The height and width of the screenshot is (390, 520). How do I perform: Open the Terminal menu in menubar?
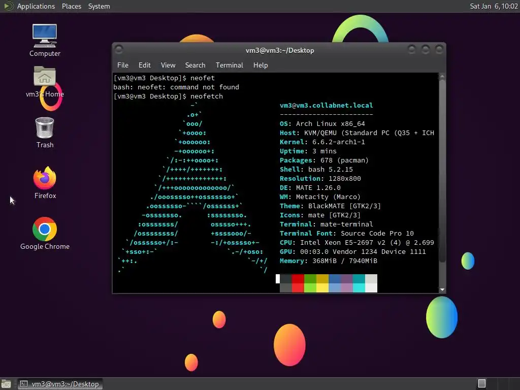[230, 66]
